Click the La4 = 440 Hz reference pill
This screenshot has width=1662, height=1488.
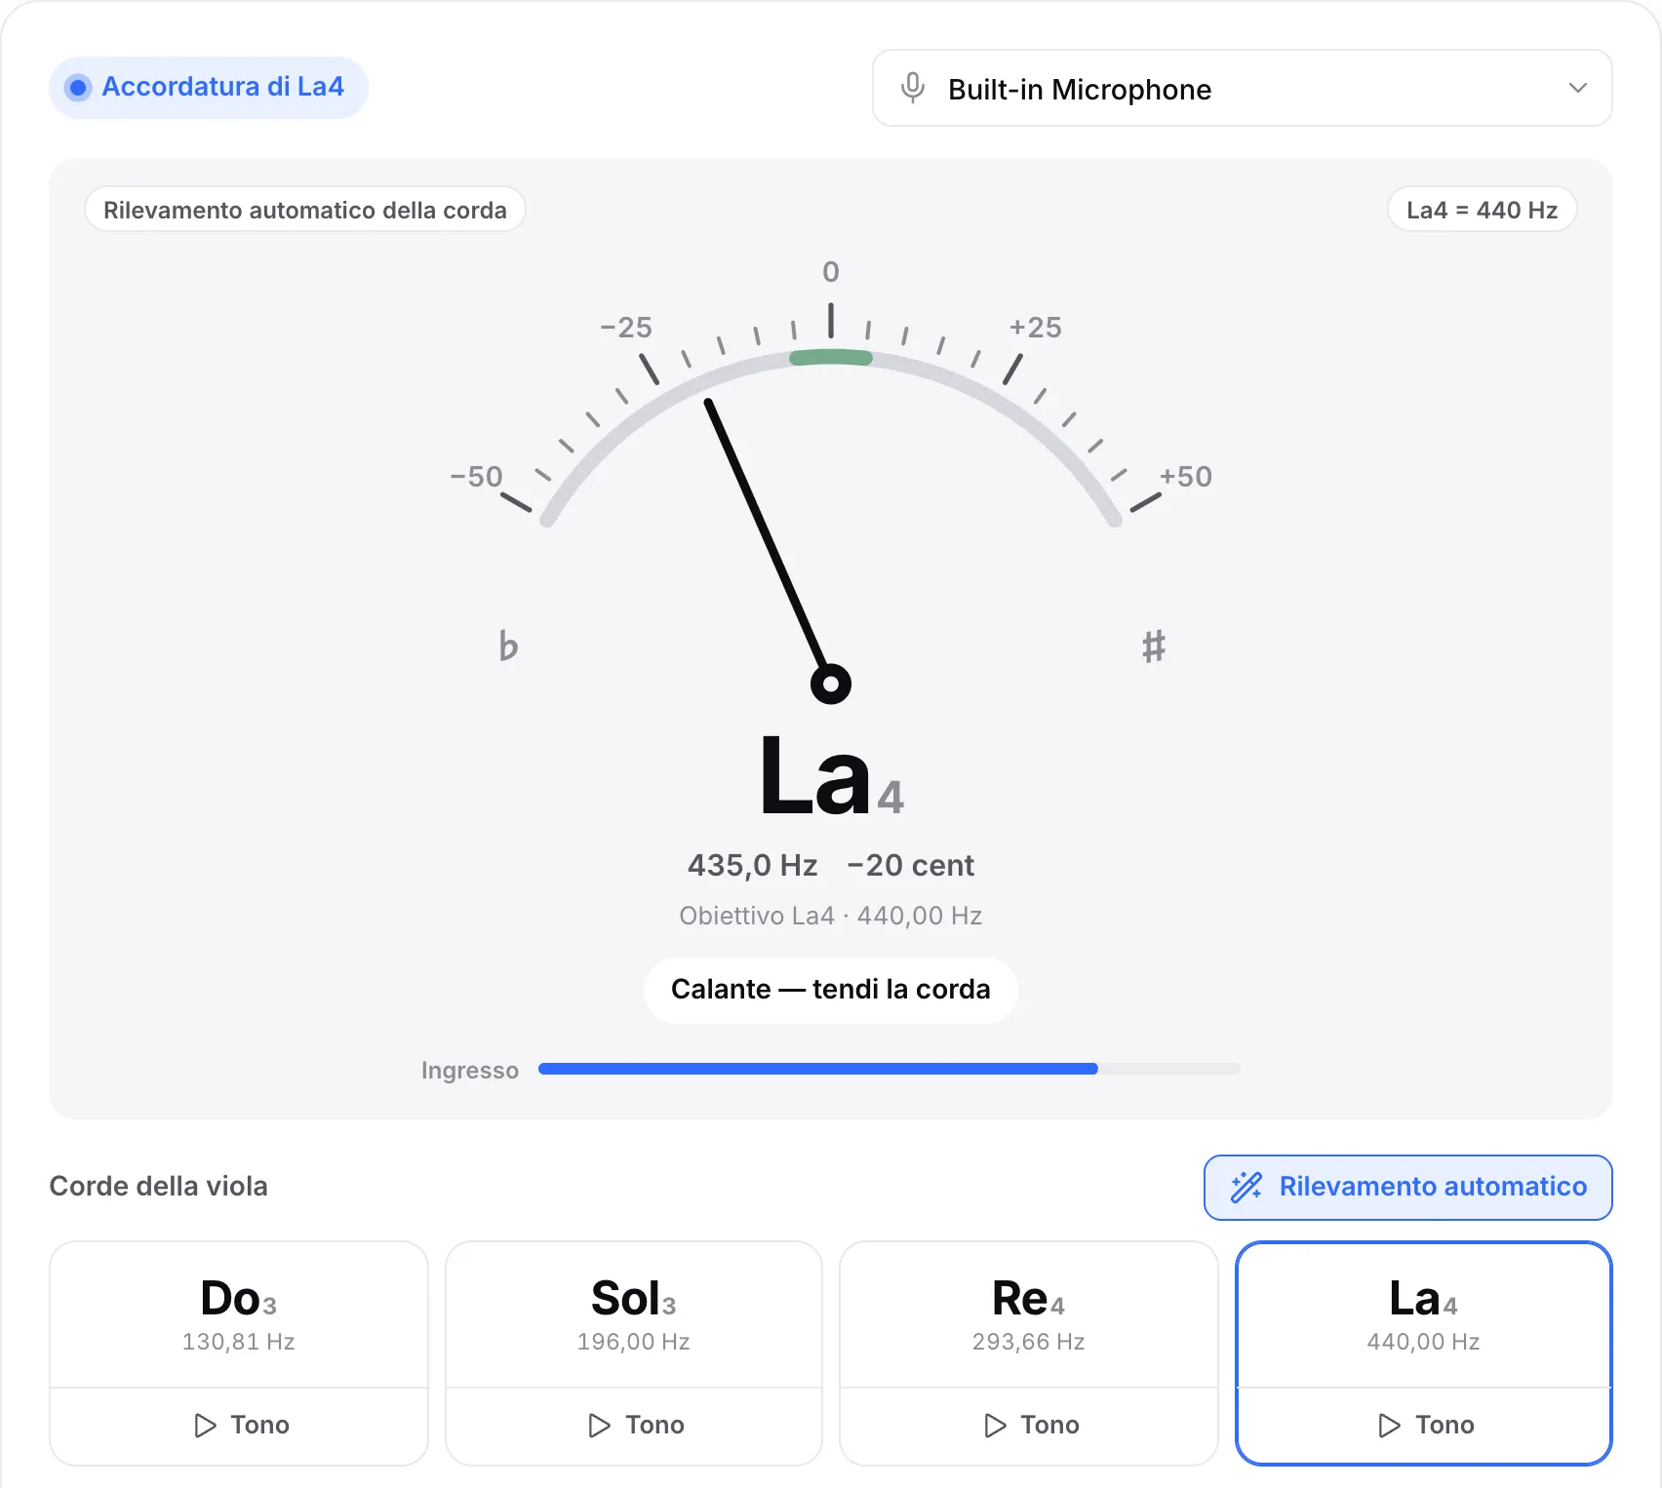pos(1482,210)
